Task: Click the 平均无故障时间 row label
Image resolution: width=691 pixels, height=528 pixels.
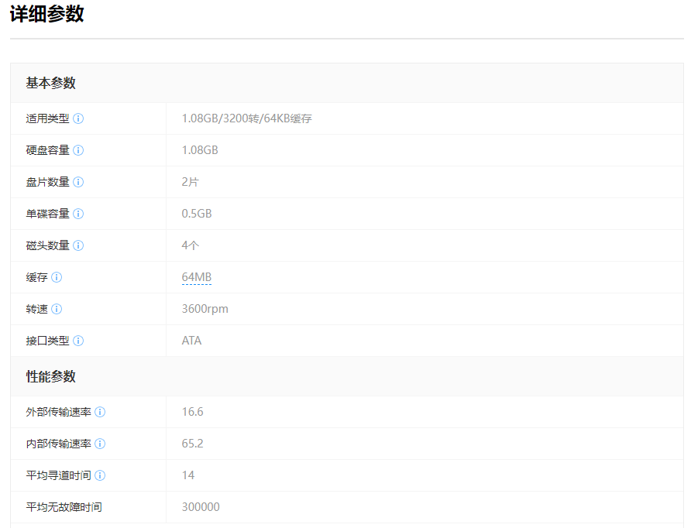Action: (x=64, y=507)
